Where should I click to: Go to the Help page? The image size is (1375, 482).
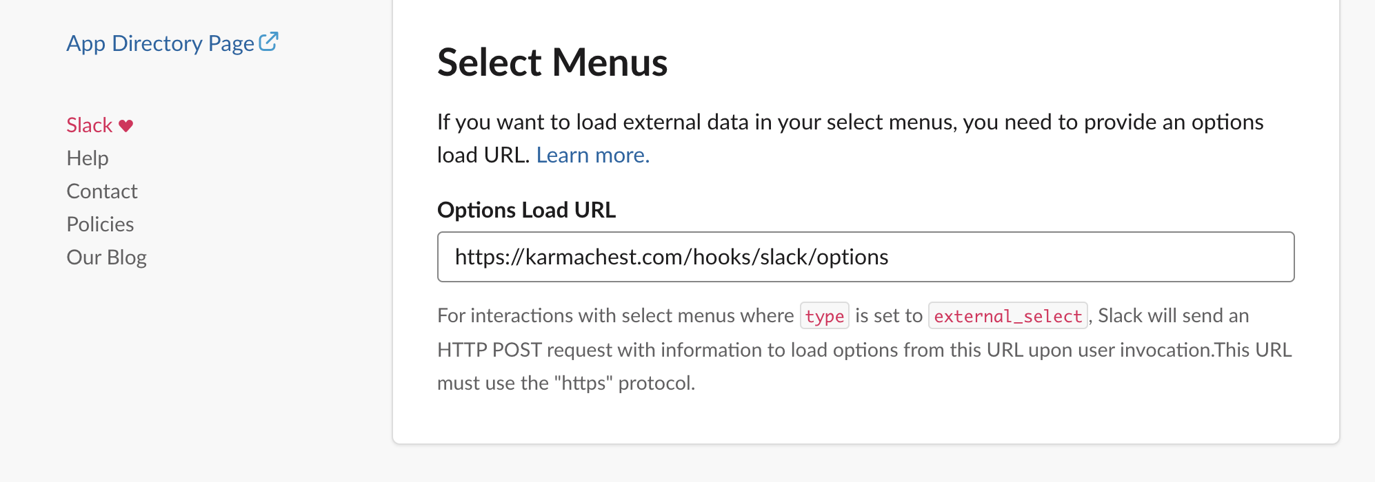(88, 158)
